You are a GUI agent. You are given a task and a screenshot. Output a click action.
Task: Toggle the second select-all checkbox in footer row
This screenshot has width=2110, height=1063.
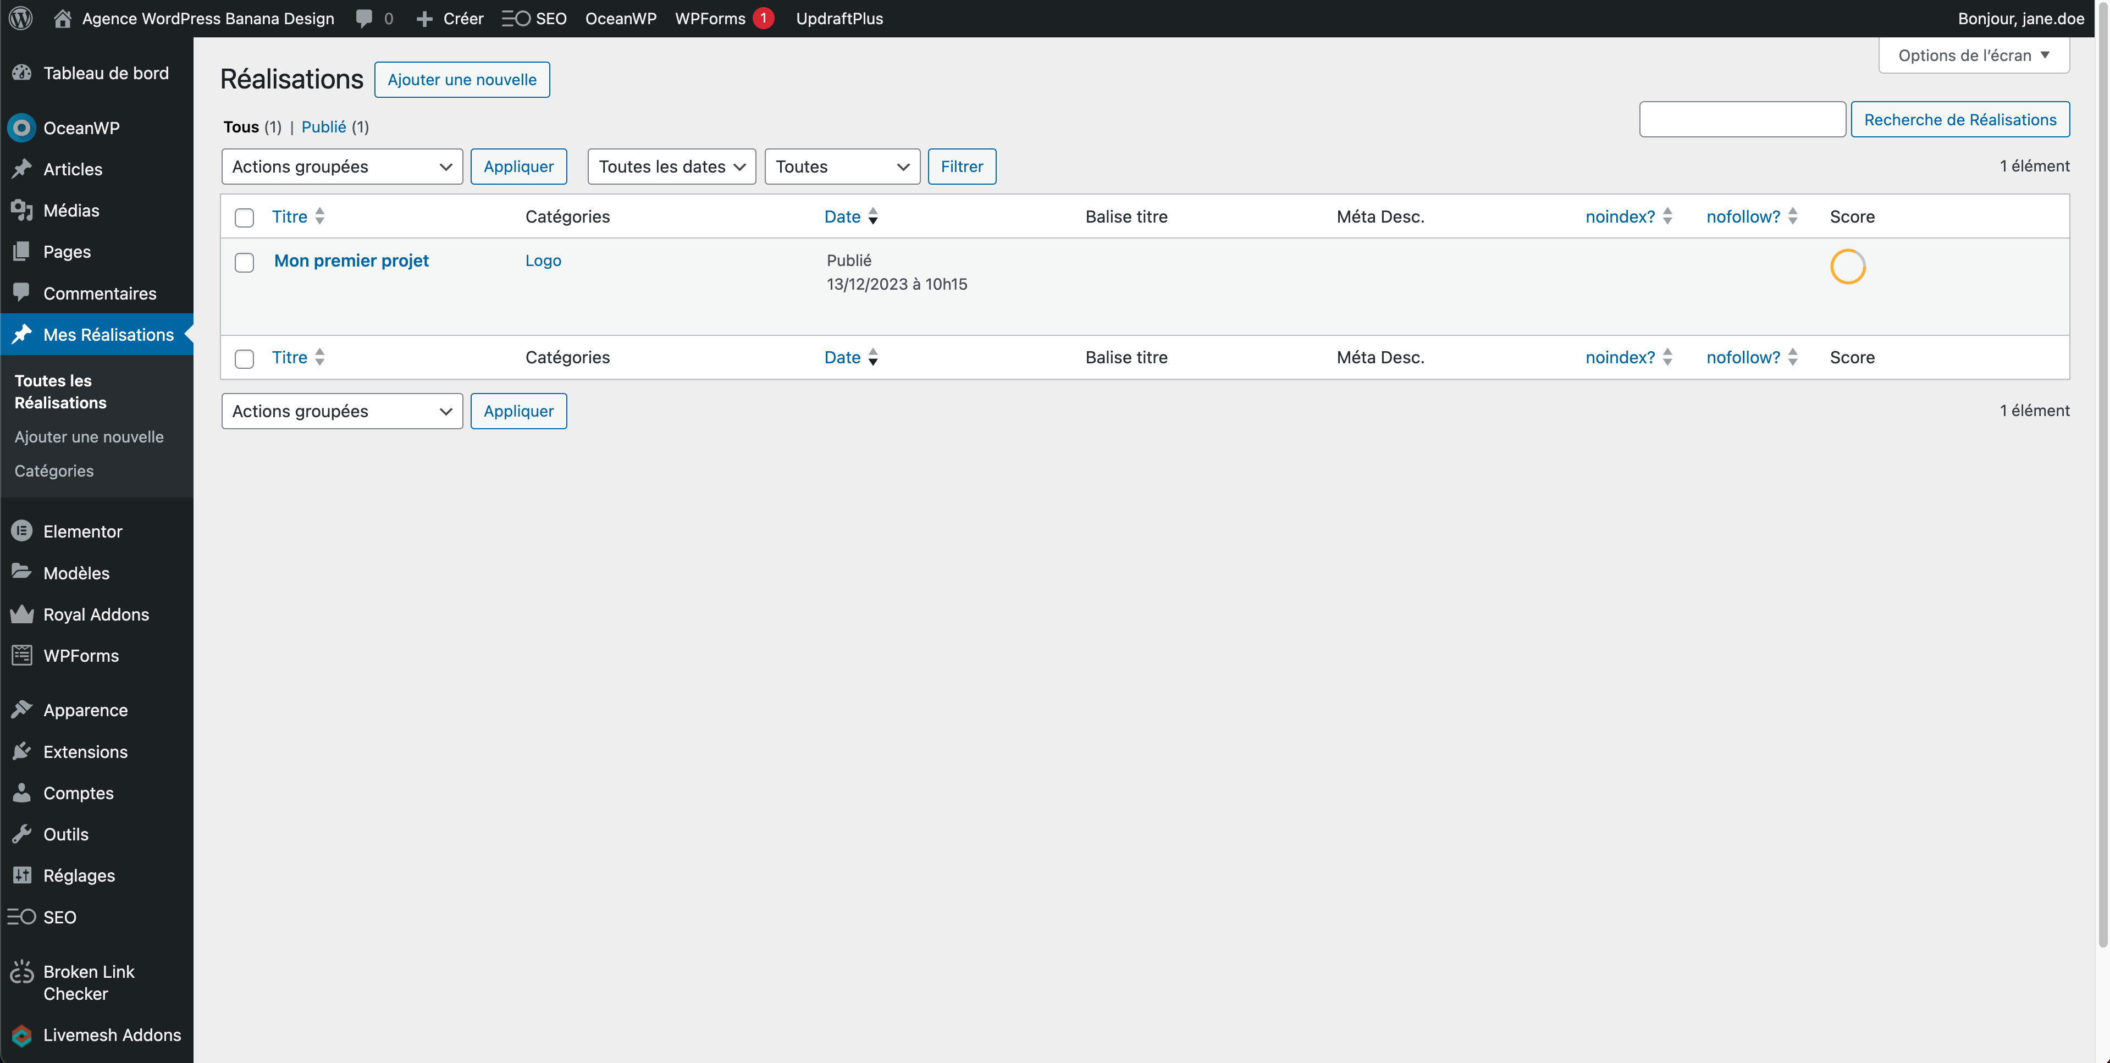point(244,357)
